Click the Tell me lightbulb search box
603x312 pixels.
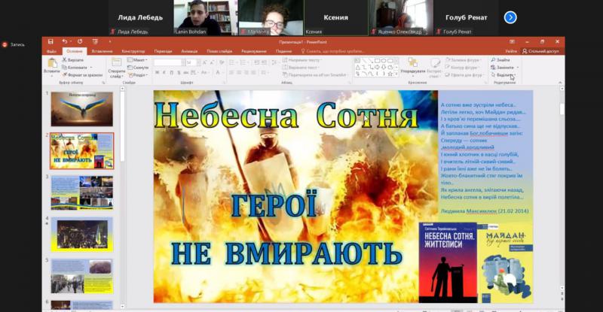333,51
